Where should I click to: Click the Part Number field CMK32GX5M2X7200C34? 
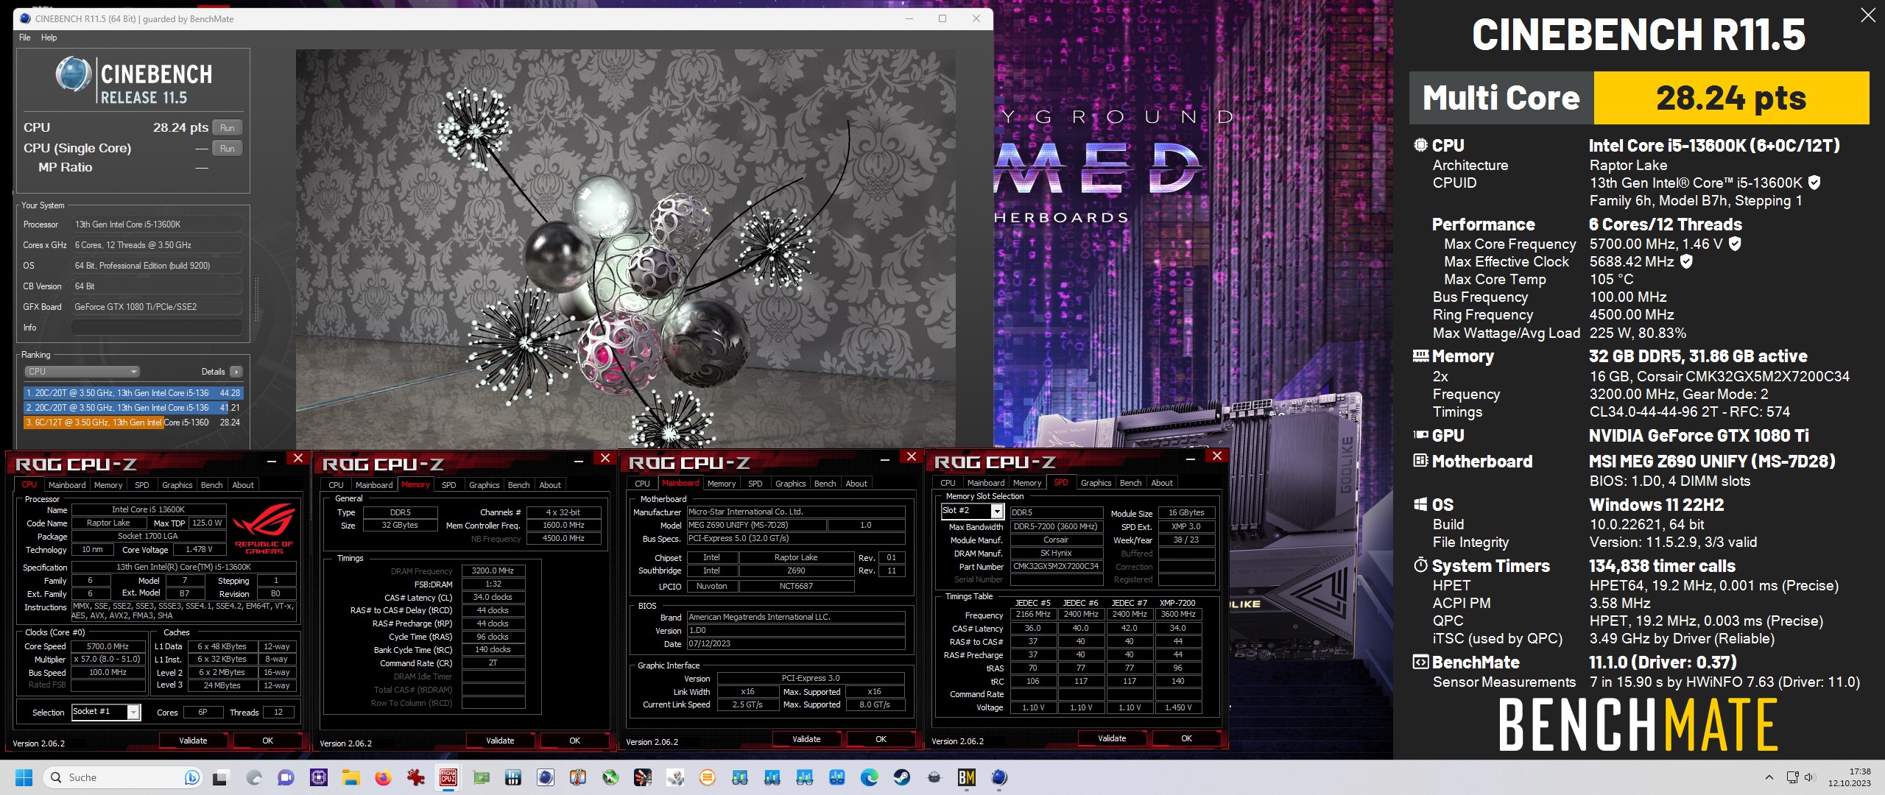pyautogui.click(x=1056, y=567)
